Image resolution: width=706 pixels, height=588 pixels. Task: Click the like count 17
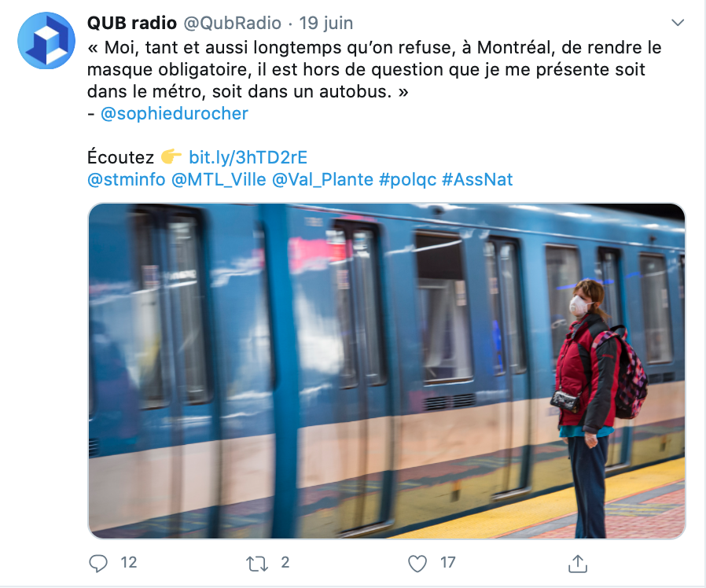point(448,562)
